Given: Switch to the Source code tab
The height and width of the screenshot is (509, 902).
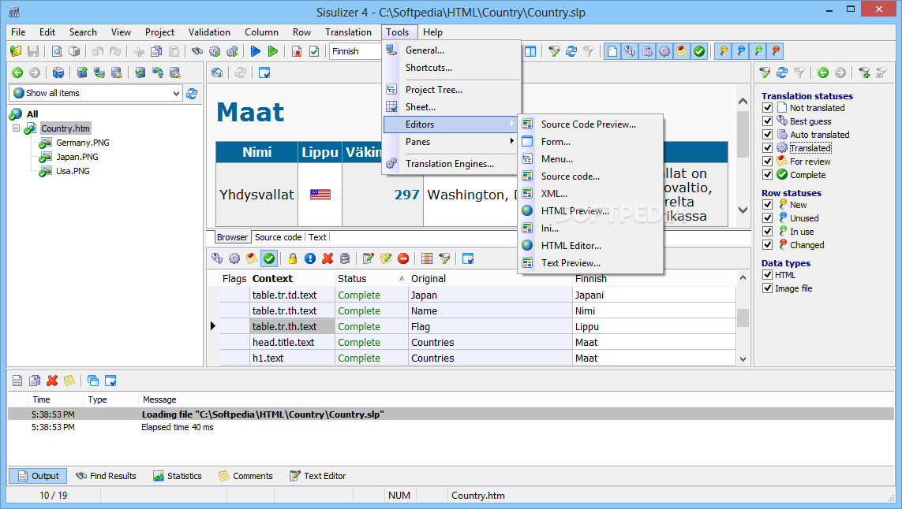Looking at the screenshot, I should (278, 237).
